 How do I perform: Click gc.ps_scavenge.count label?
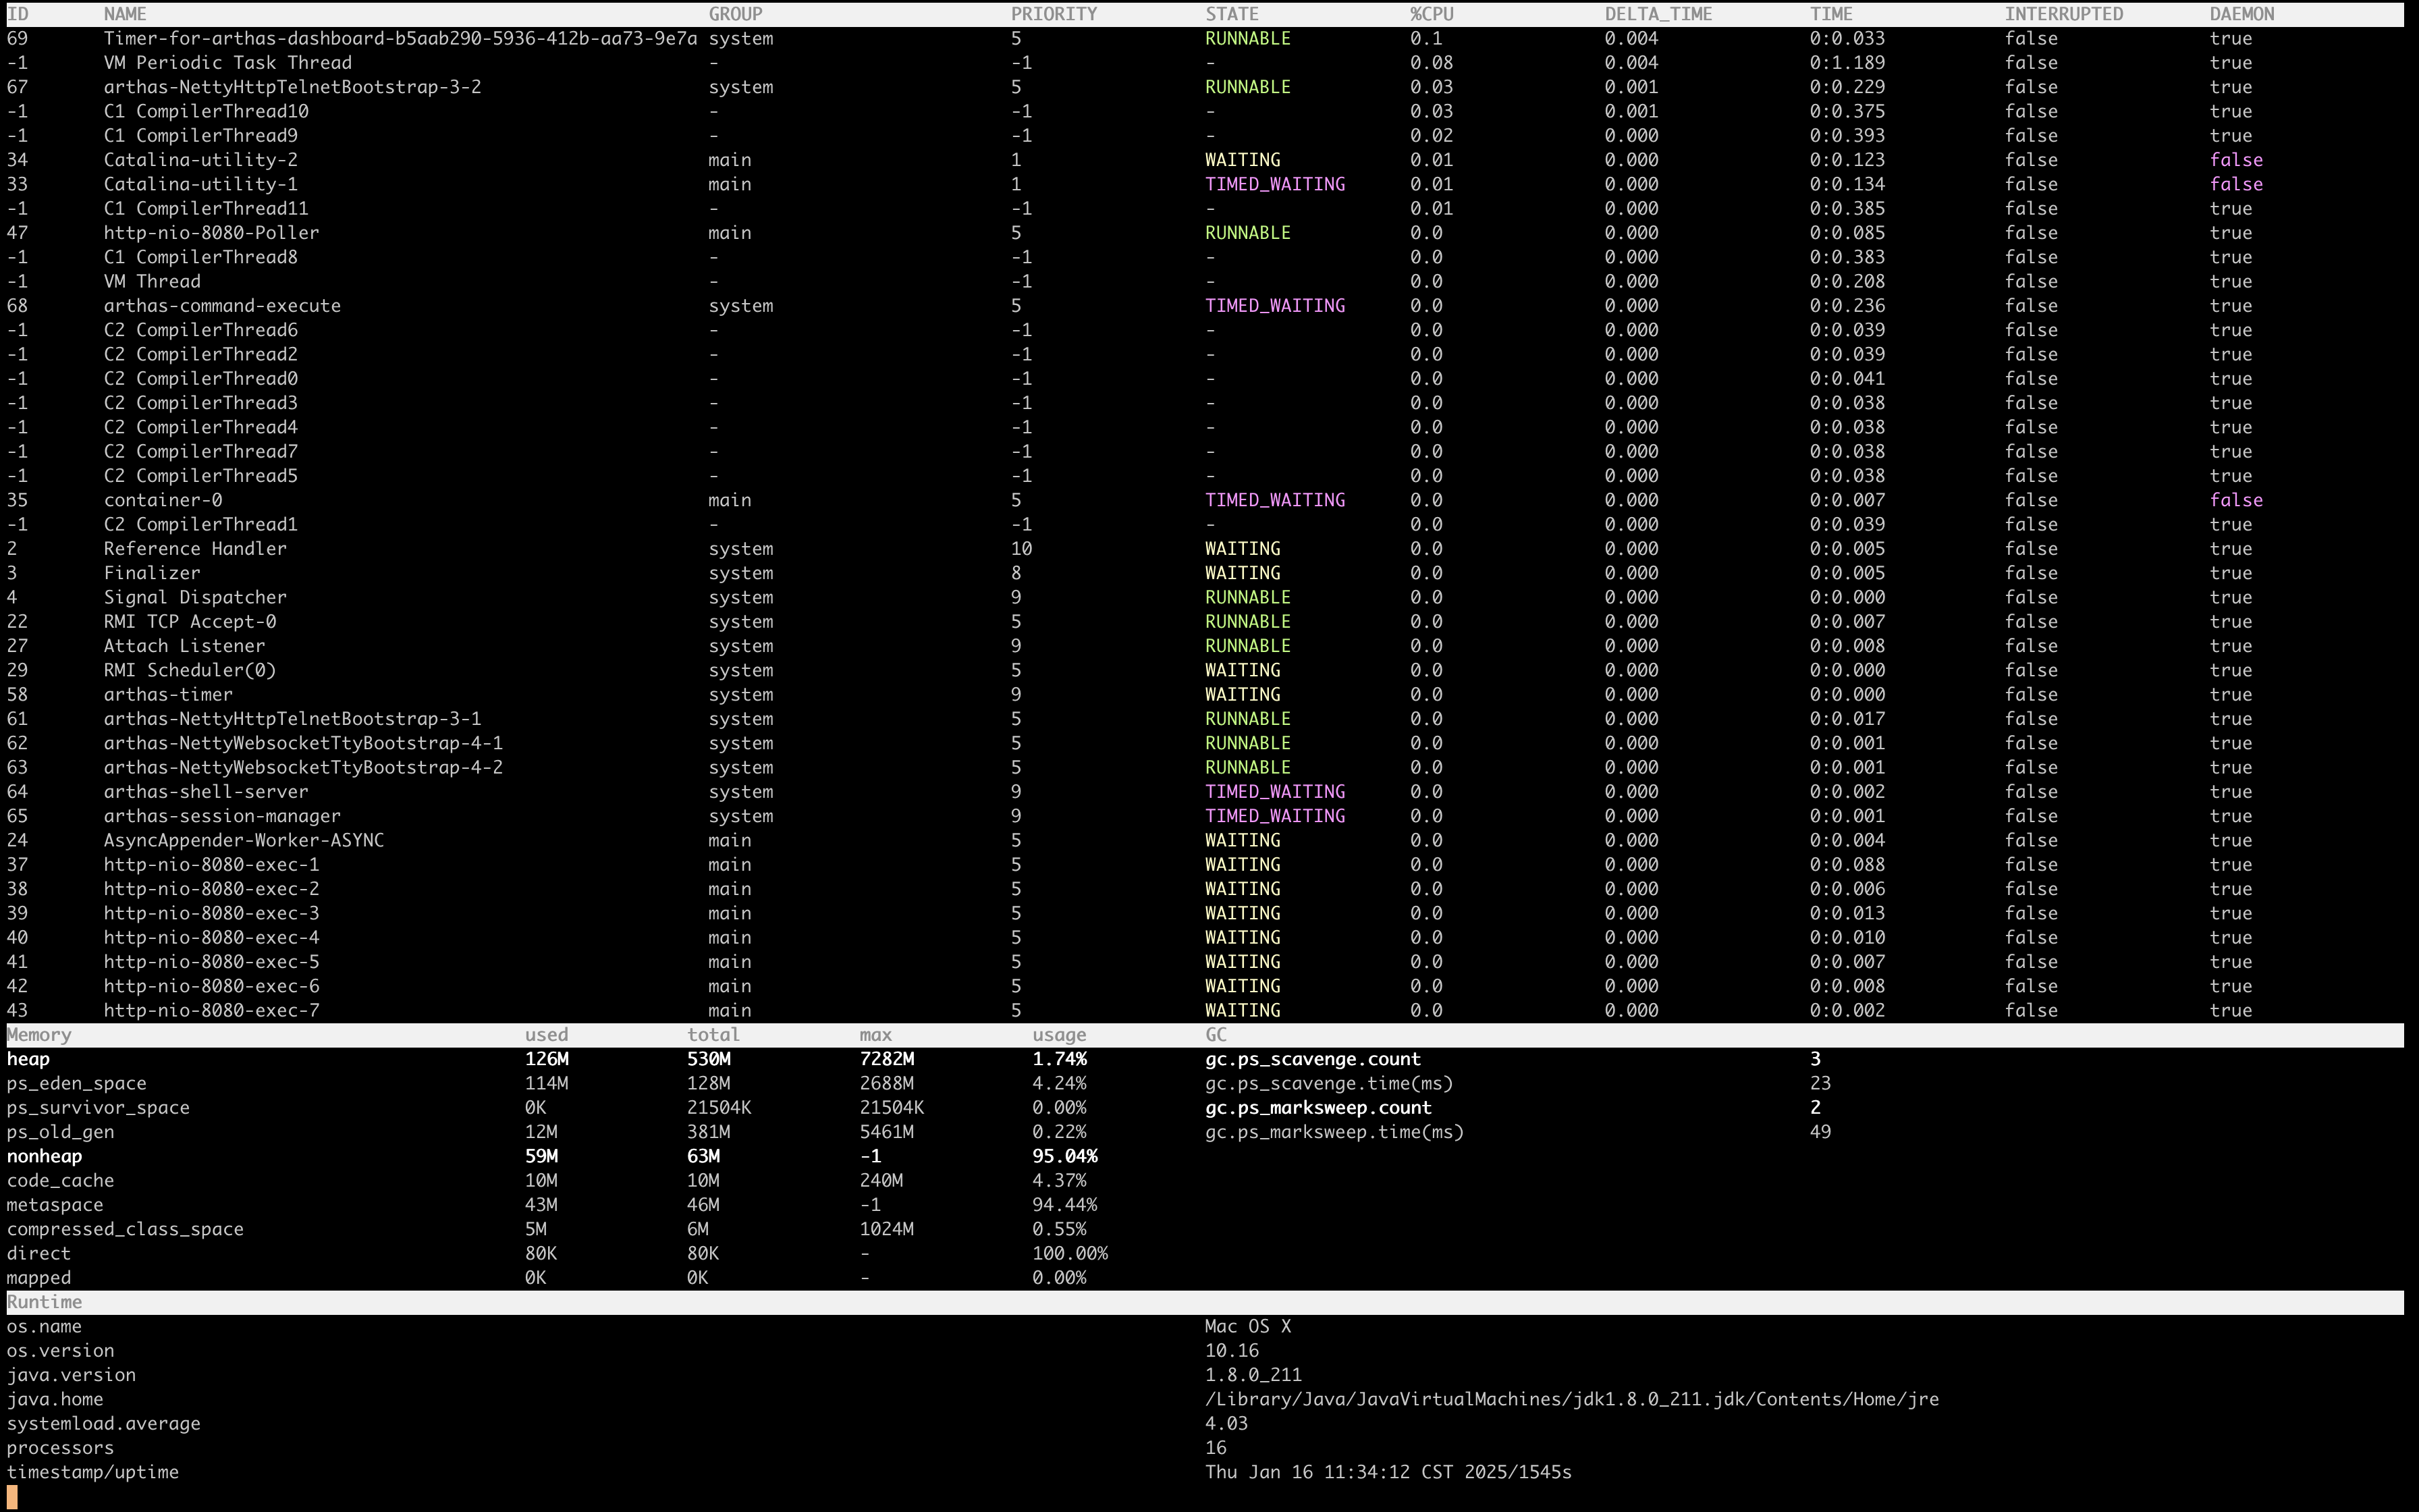tap(1313, 1059)
